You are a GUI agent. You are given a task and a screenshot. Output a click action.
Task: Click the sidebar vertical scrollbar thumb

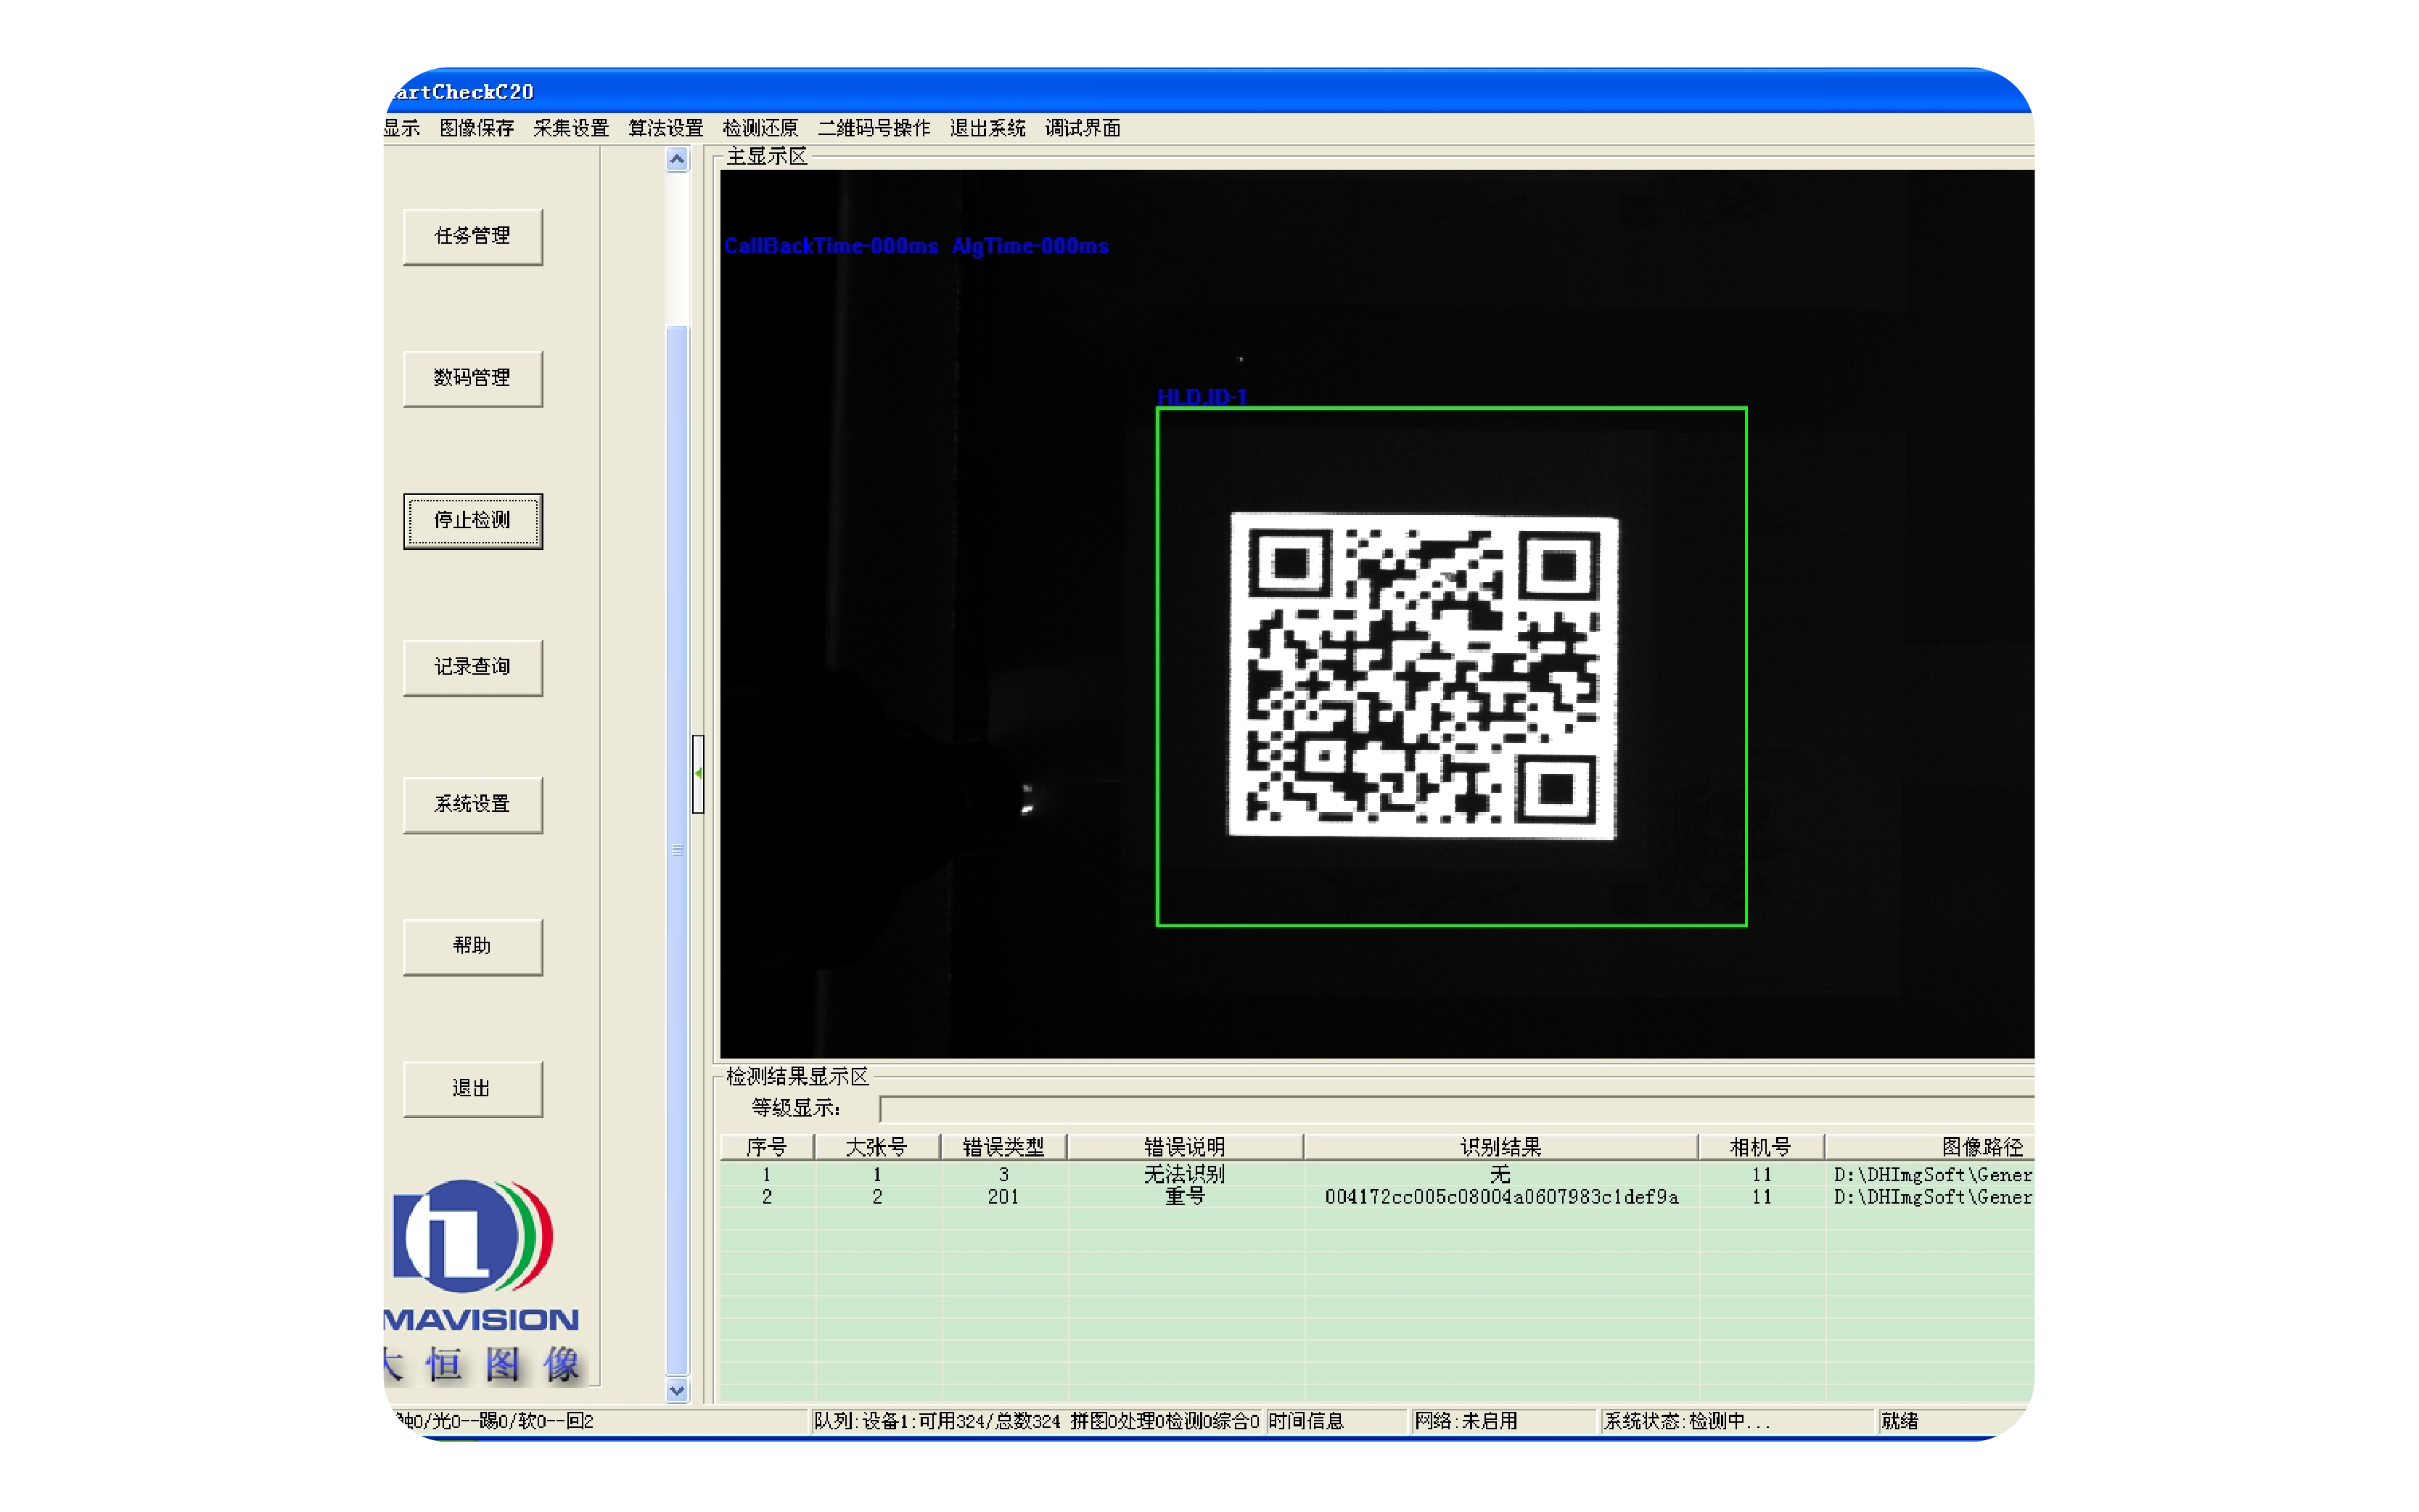pyautogui.click(x=677, y=850)
